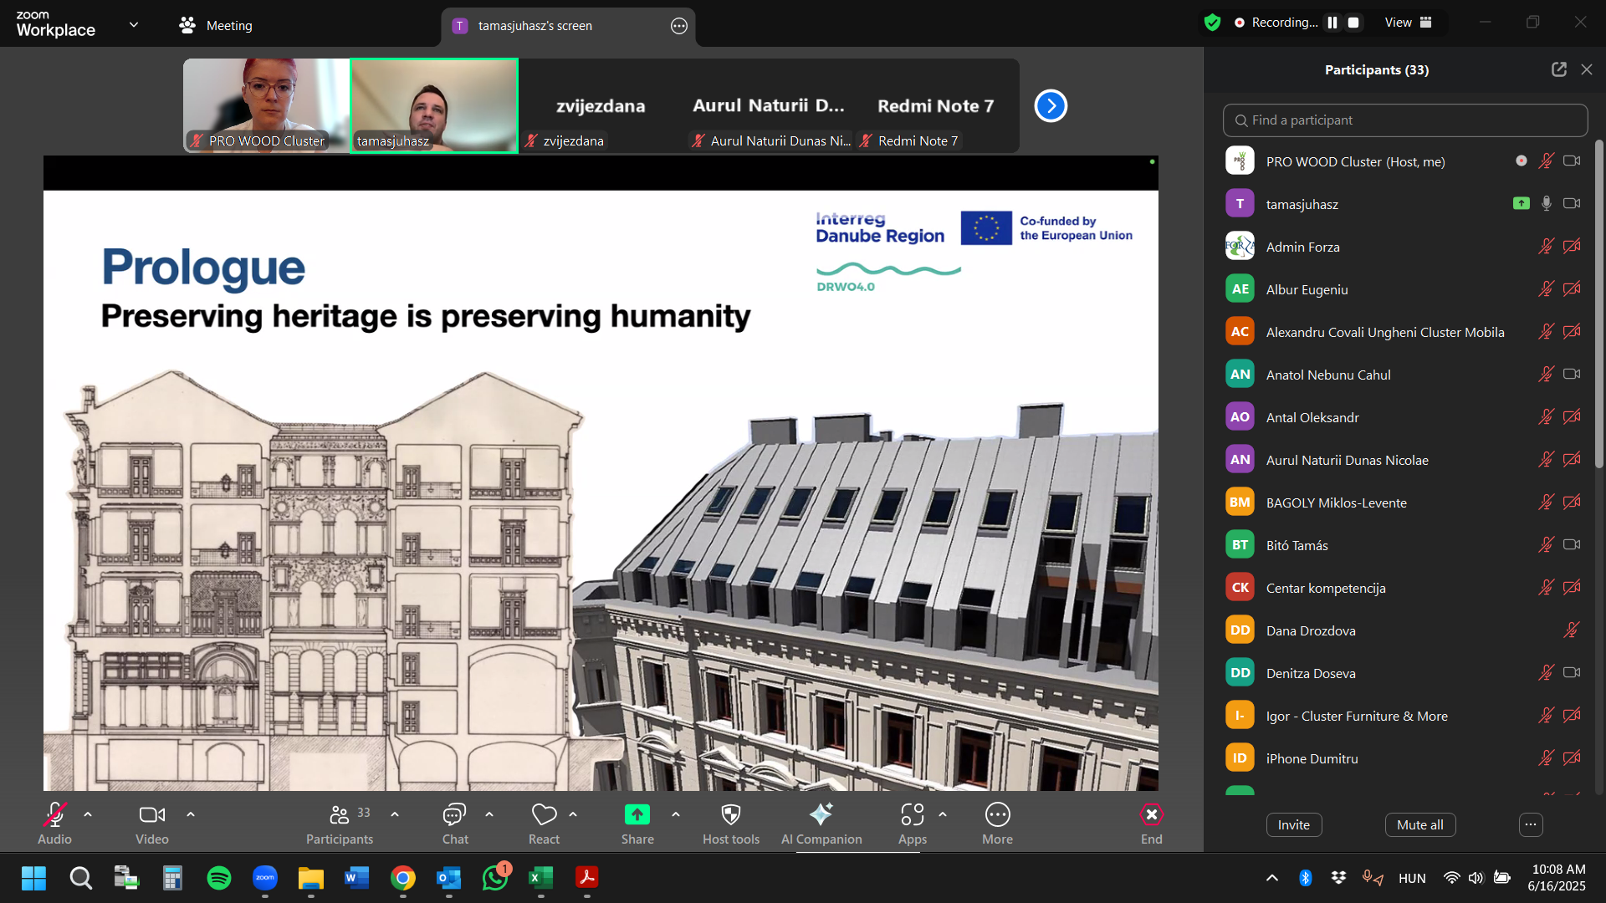Open Excel from taskbar
The height and width of the screenshot is (903, 1606).
(x=541, y=878)
